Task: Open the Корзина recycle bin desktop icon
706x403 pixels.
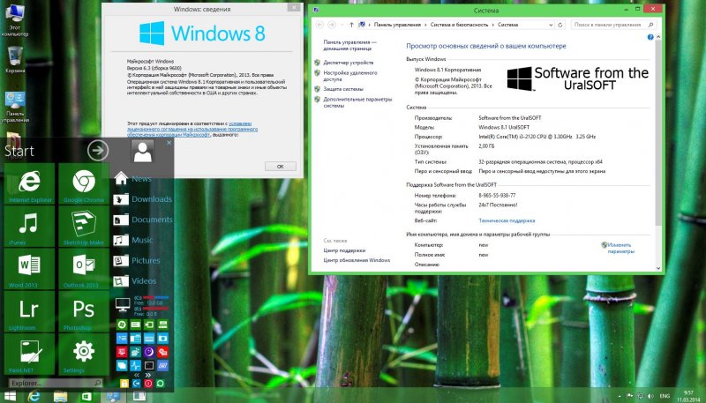Action: tap(15, 59)
